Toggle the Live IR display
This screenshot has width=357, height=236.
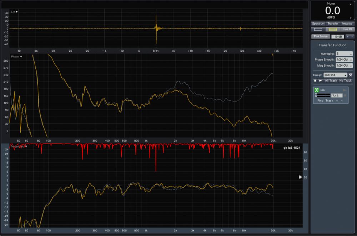(347, 29)
